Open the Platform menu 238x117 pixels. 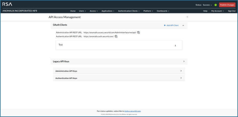(x=148, y=11)
